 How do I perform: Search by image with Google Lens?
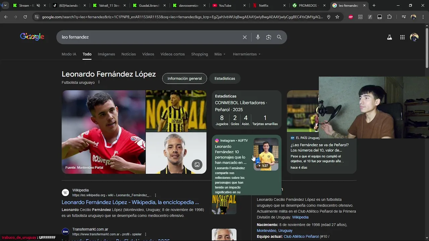pyautogui.click(x=268, y=37)
